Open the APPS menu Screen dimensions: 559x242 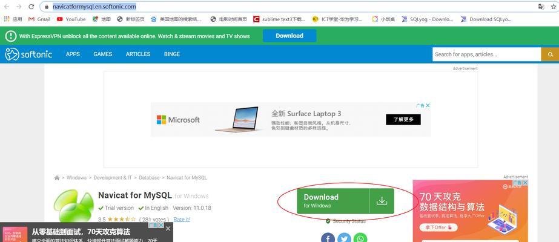73,54
